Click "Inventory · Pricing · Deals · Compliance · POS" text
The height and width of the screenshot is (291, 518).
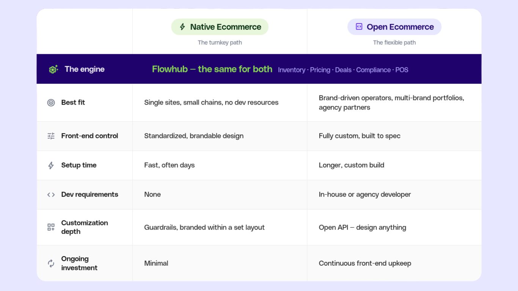click(343, 70)
